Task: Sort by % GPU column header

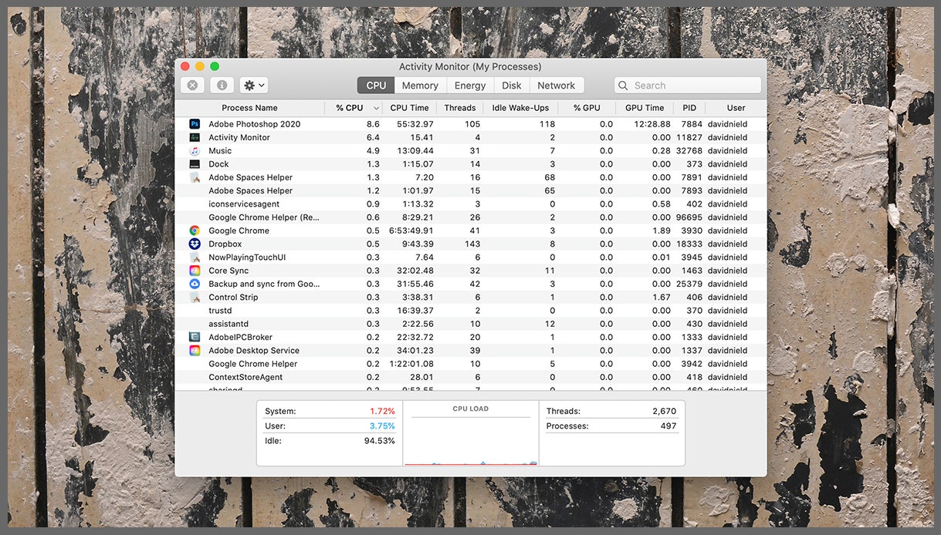Action: coord(587,108)
